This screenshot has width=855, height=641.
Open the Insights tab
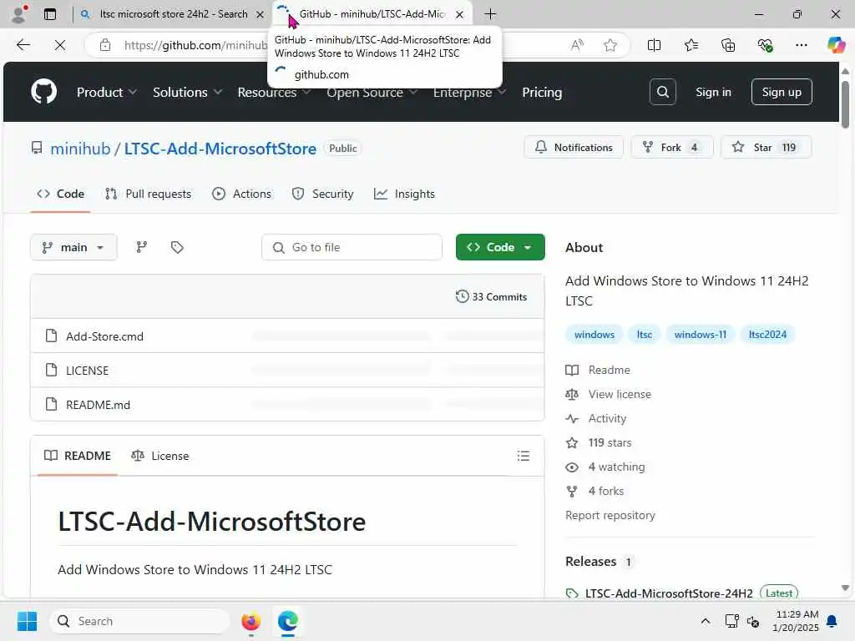point(405,194)
